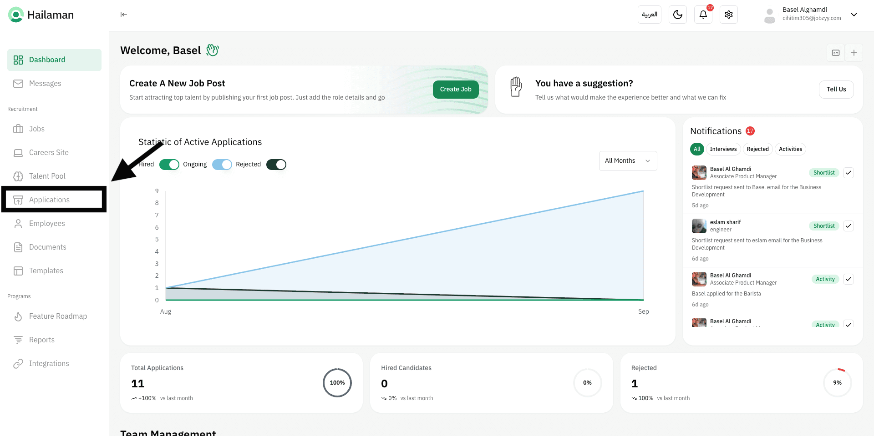Filter notifications by Rejected
Screen dimensions: 874x436
(757, 149)
